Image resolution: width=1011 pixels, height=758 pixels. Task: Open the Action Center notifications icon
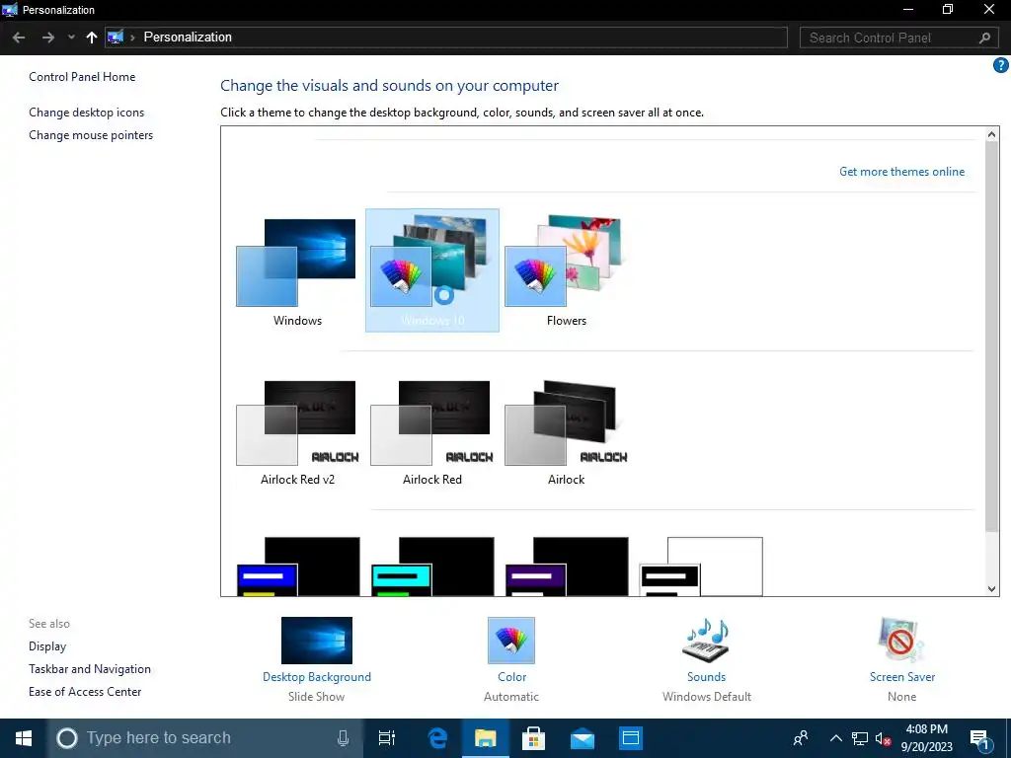point(980,738)
